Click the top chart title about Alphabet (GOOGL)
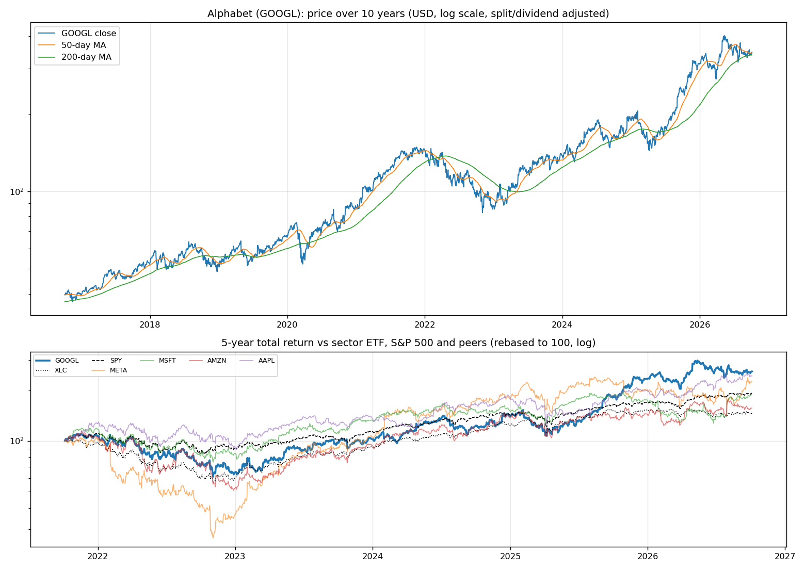 tap(408, 13)
